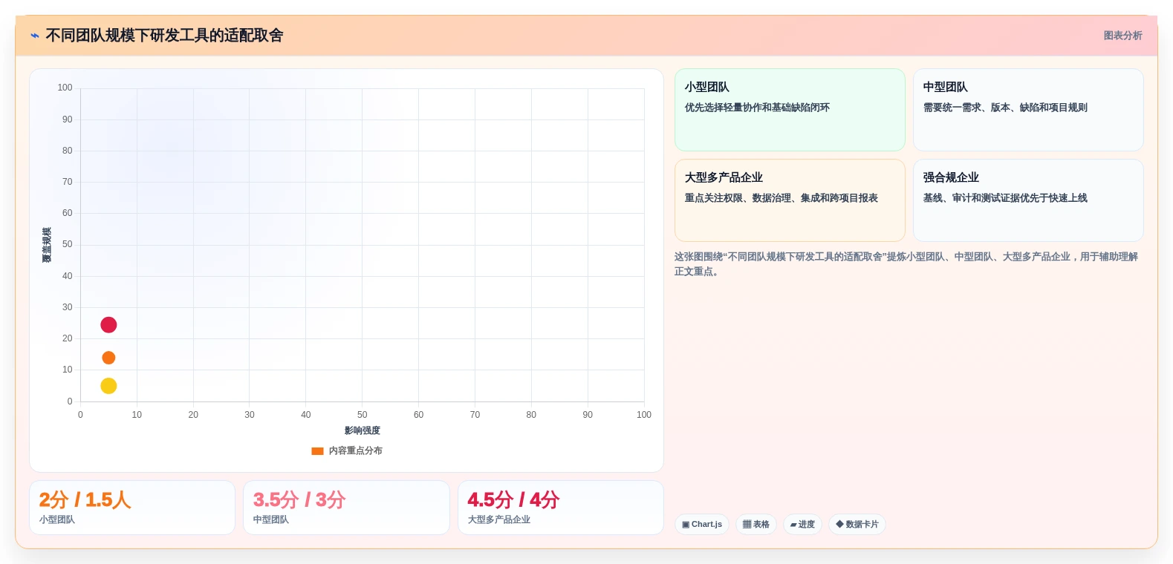Viewport: 1173px width, 564px height.
Task: Toggle the 内容重点分布 legend item
Action: click(x=347, y=450)
